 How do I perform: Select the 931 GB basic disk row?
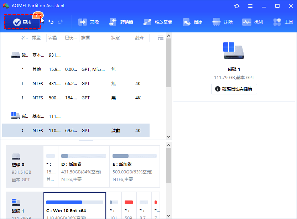click(x=76, y=55)
